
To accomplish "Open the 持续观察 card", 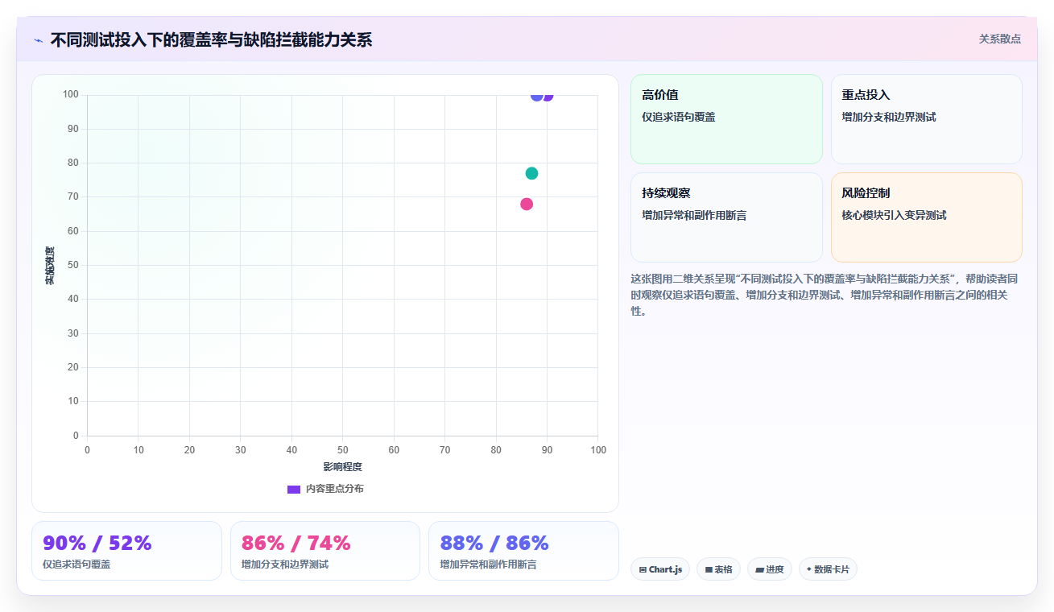I will click(726, 217).
